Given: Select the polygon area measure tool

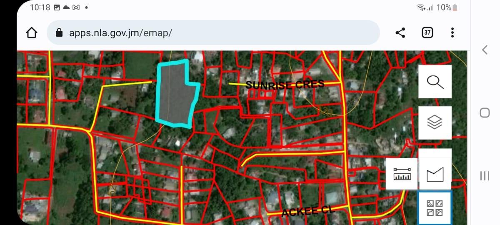Looking at the screenshot, I should click(435, 174).
